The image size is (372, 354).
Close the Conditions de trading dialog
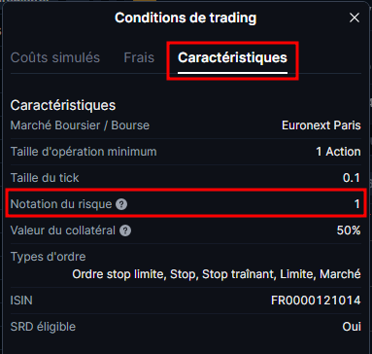tap(355, 18)
